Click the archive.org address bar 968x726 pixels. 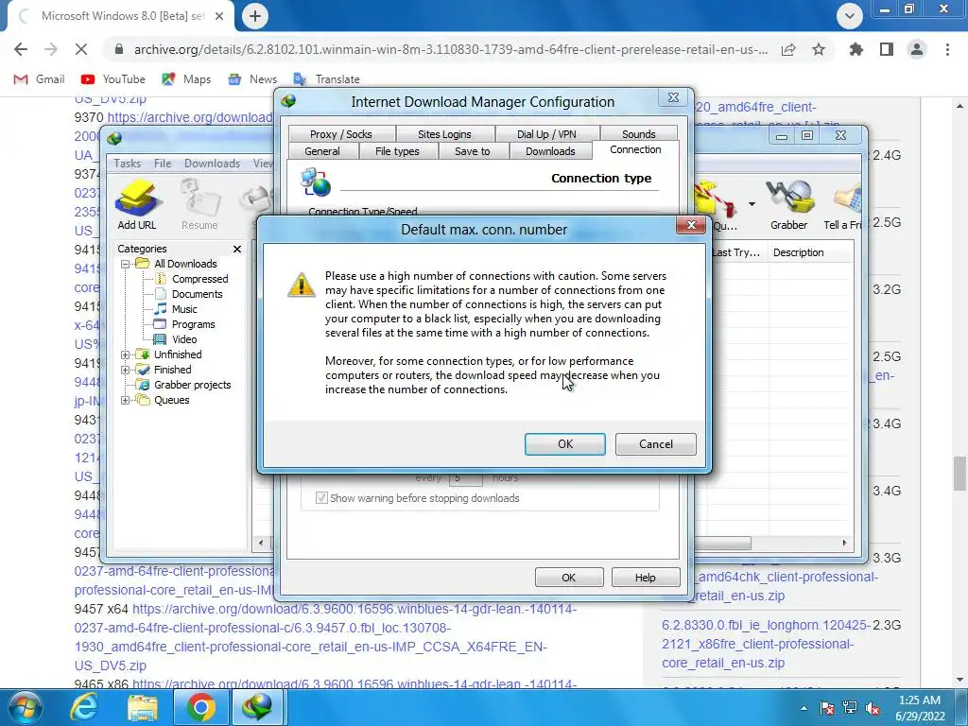(451, 49)
